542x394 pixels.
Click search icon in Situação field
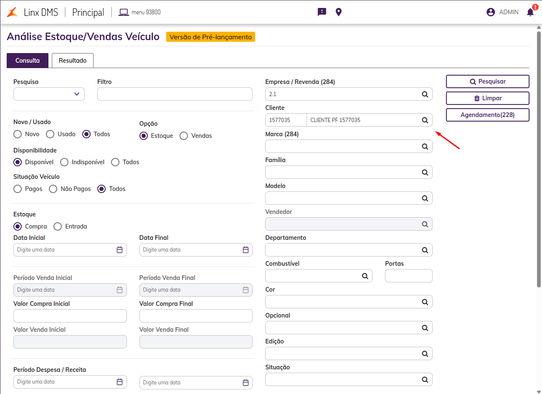point(425,380)
